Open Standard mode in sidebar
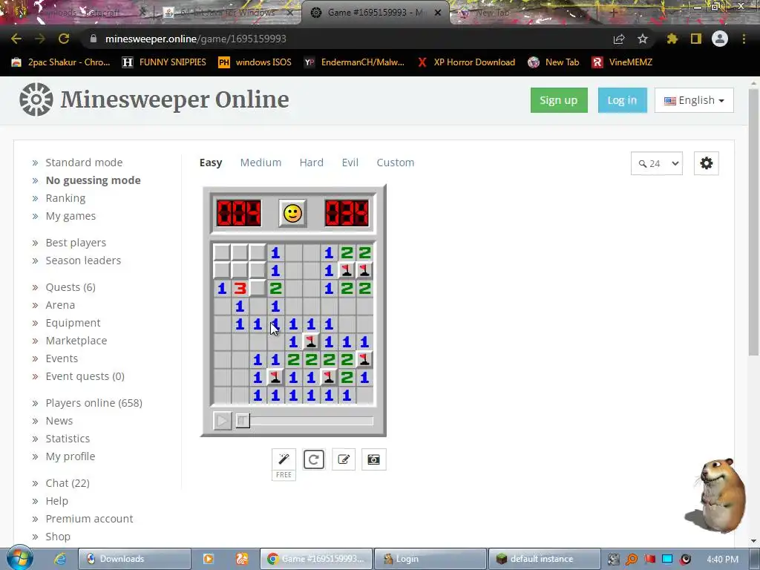 [84, 163]
